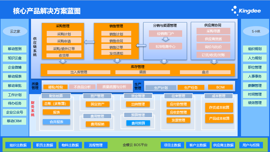Click the 出入库管理 block
The height and width of the screenshot is (152, 270).
[79, 72]
